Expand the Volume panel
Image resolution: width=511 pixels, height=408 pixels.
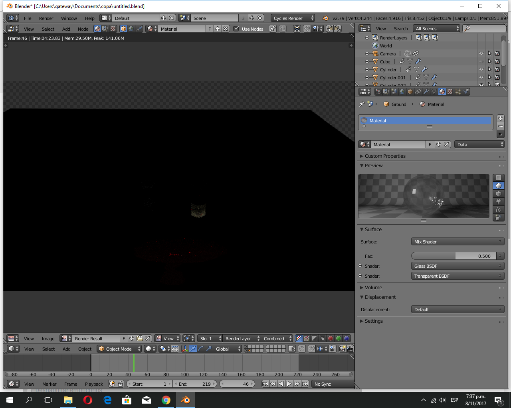(x=373, y=287)
